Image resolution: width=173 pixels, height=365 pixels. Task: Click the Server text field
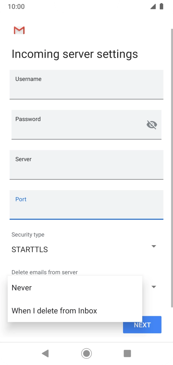coord(86,165)
